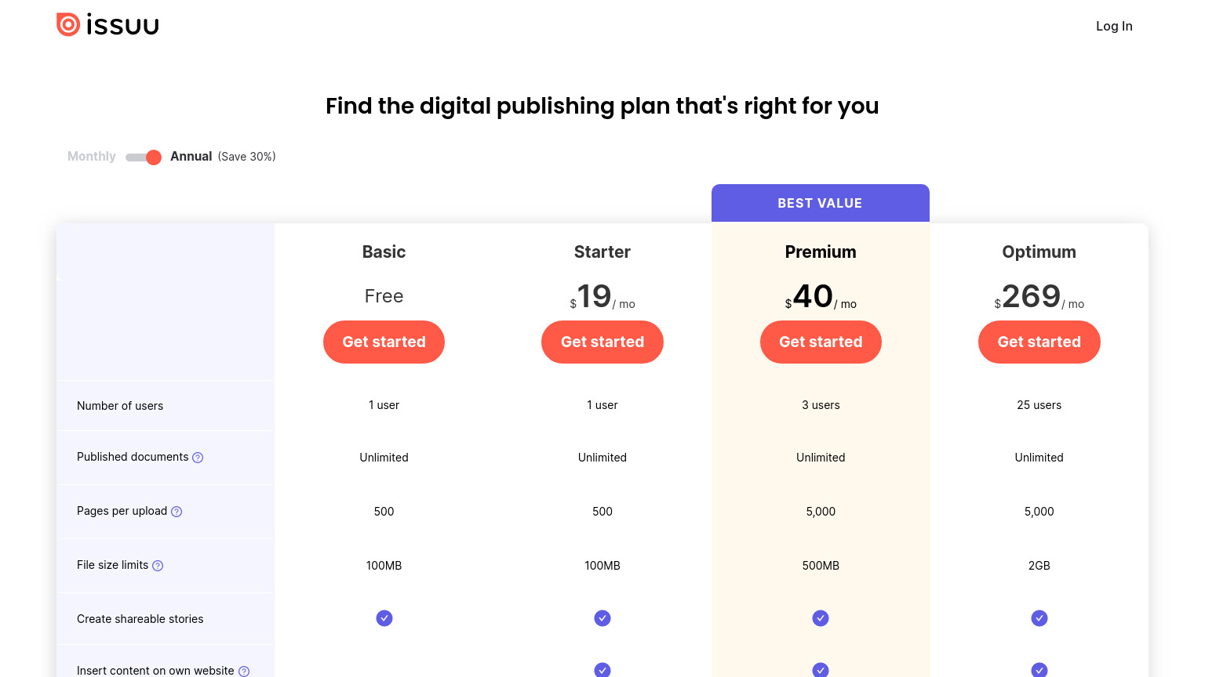Open Insert content on own website help icon
Viewport: 1205px width, 677px height.
[244, 672]
